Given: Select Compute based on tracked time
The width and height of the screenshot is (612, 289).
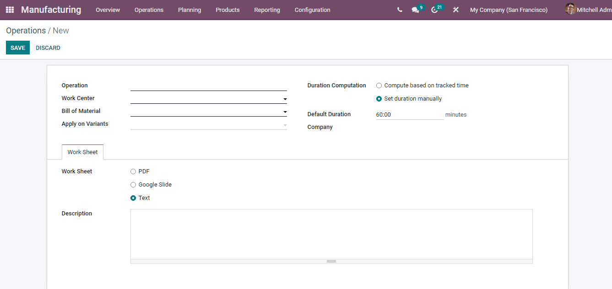Looking at the screenshot, I should pyautogui.click(x=379, y=85).
